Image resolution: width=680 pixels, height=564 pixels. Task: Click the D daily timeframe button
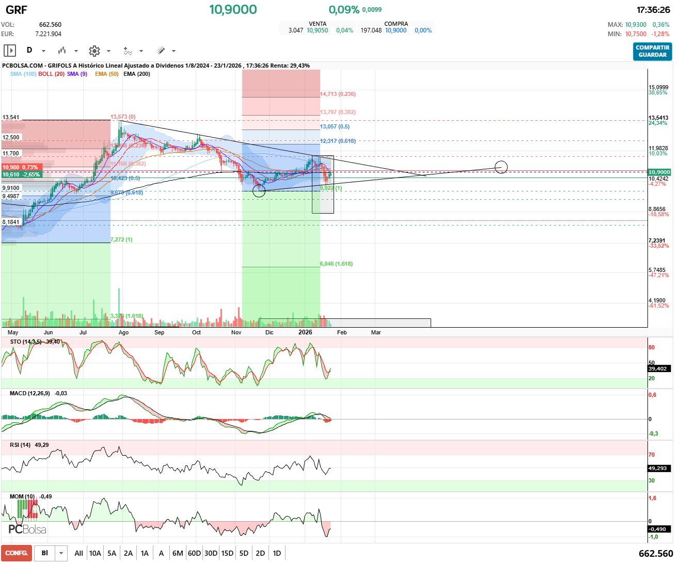[29, 51]
